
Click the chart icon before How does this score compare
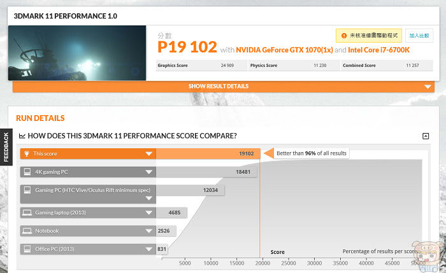(22, 136)
